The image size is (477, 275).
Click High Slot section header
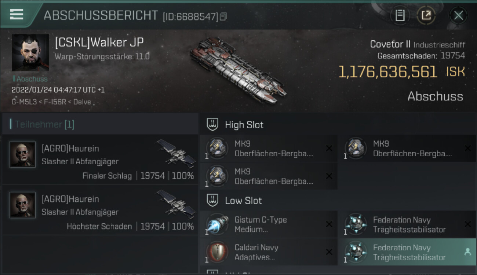pyautogui.click(x=244, y=125)
